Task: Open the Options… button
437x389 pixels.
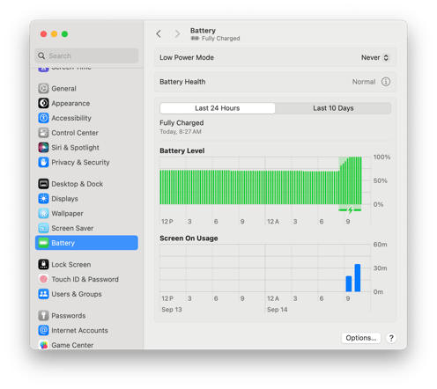Action: pyautogui.click(x=361, y=338)
